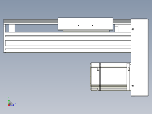Select the white slider carriage block

click(85, 24)
